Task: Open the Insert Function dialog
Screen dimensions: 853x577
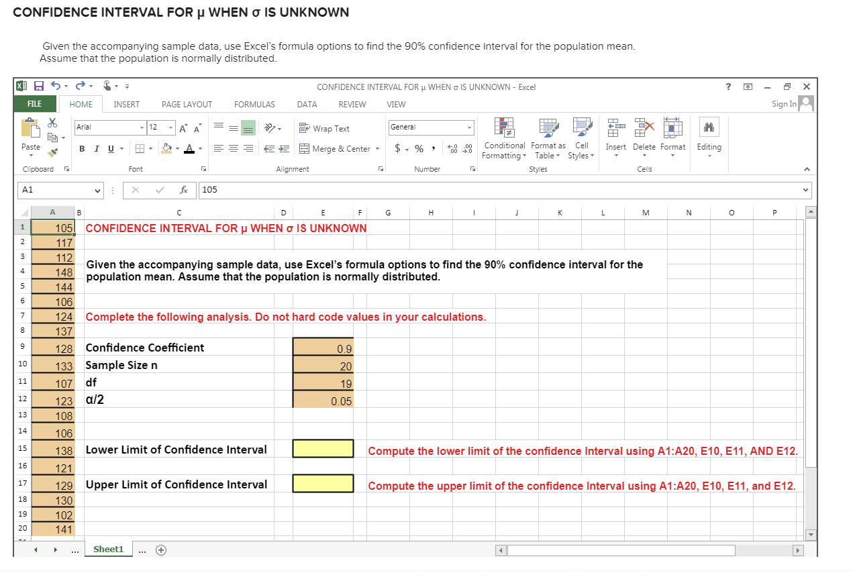Action: click(x=183, y=190)
